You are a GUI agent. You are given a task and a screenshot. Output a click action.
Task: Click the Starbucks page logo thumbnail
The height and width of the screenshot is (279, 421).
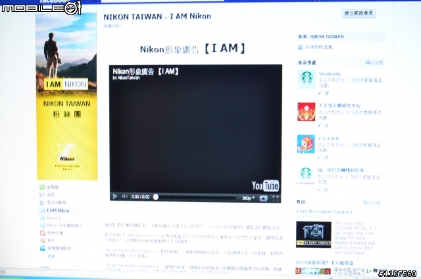point(307,79)
